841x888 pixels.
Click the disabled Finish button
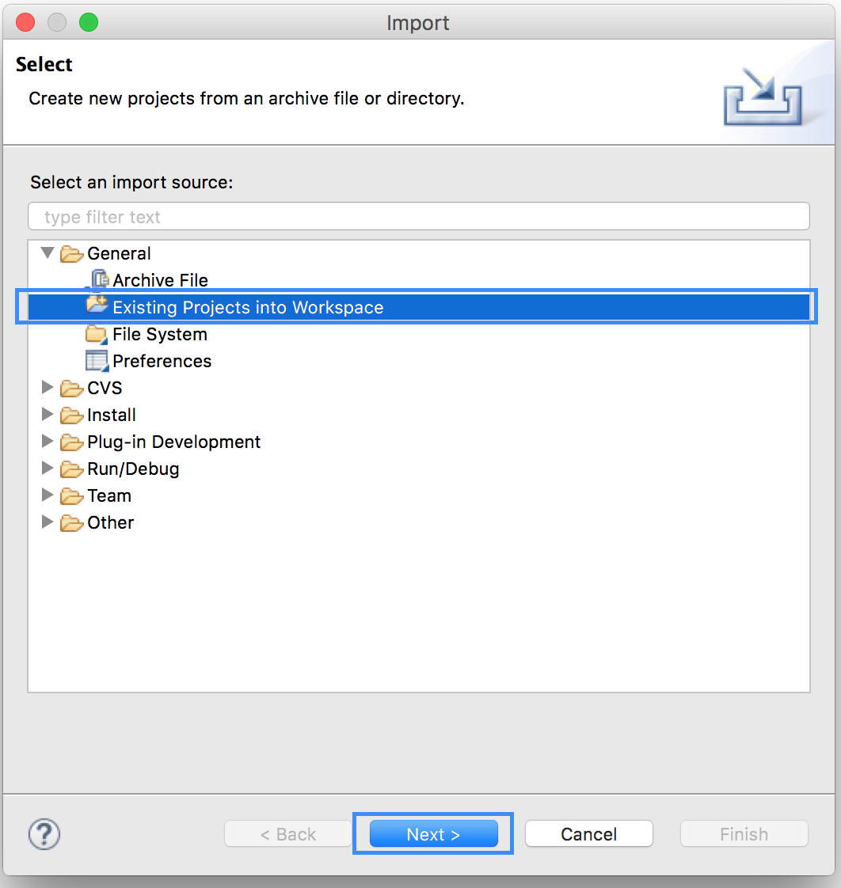pos(744,834)
